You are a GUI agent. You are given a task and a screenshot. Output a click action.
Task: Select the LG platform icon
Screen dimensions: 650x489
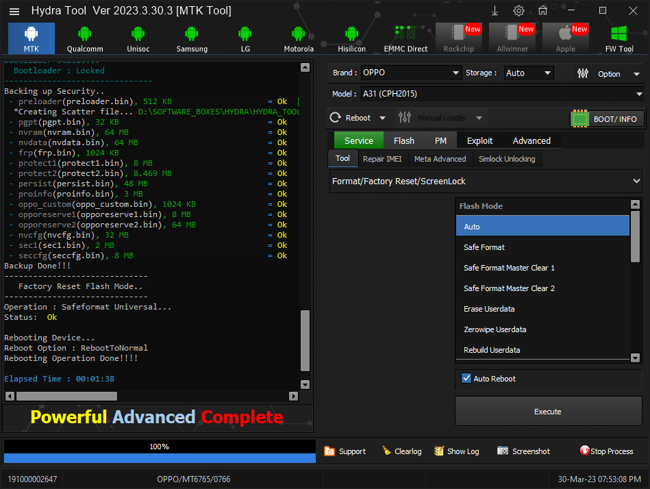(x=245, y=38)
